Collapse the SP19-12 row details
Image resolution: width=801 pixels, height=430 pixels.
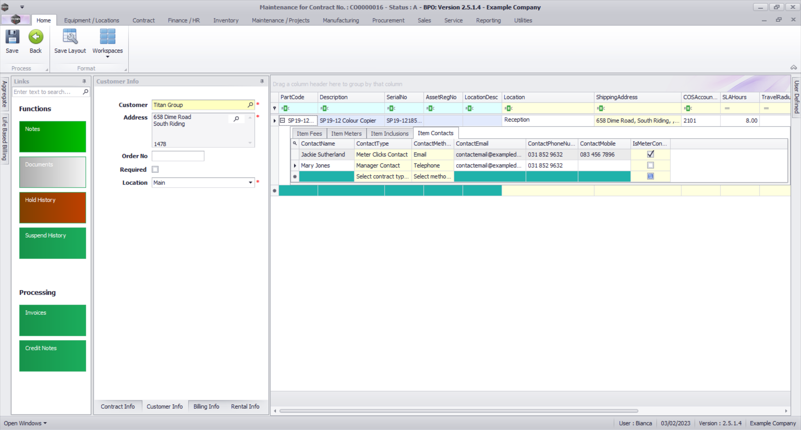(x=282, y=121)
